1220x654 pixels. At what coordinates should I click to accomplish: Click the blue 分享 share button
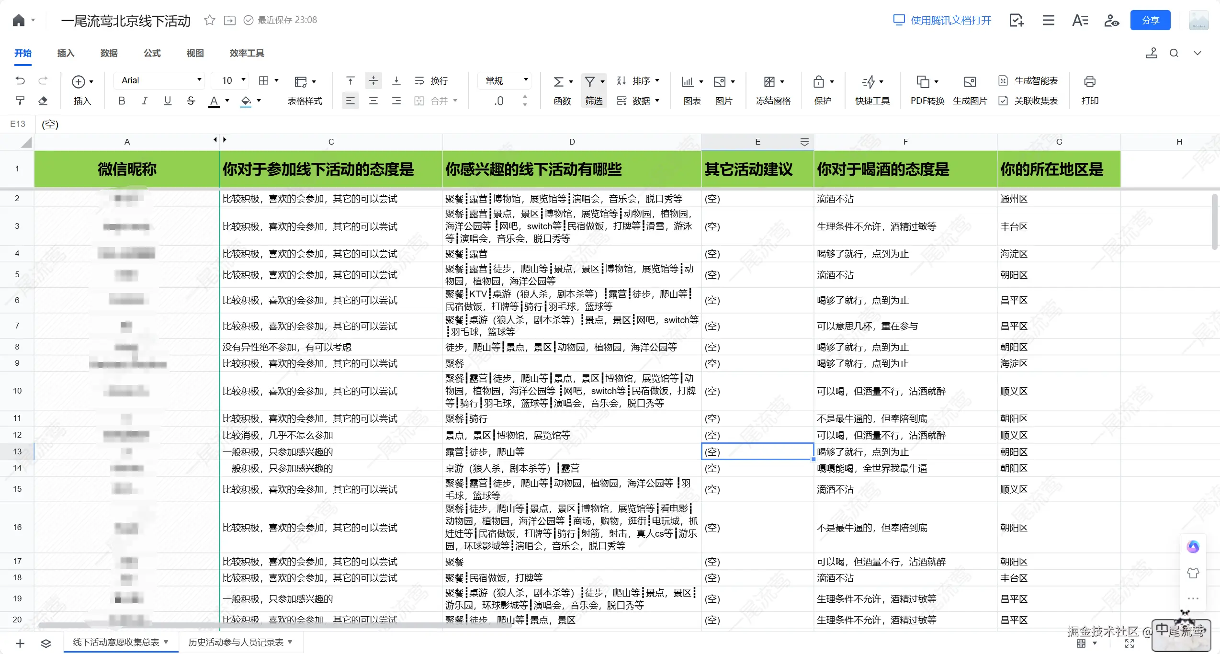tap(1150, 20)
